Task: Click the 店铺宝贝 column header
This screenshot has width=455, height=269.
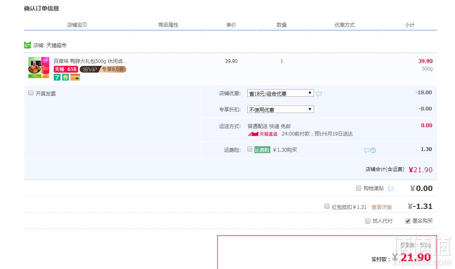Action: (77, 25)
